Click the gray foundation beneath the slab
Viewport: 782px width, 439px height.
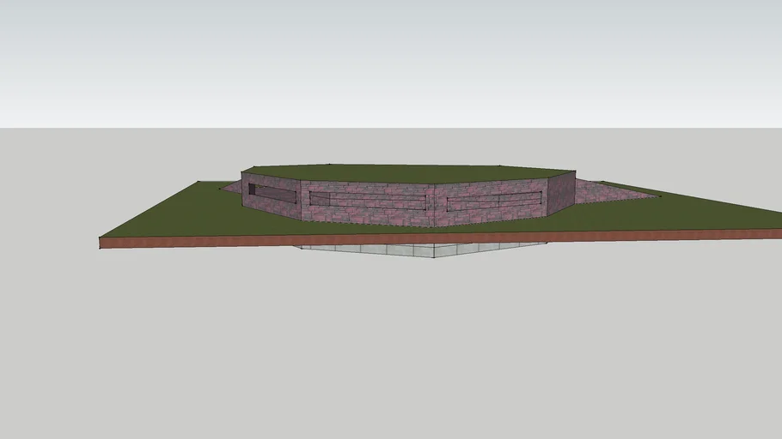tap(421, 250)
